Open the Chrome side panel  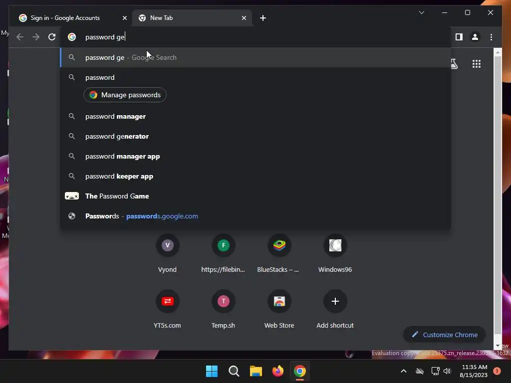point(459,37)
